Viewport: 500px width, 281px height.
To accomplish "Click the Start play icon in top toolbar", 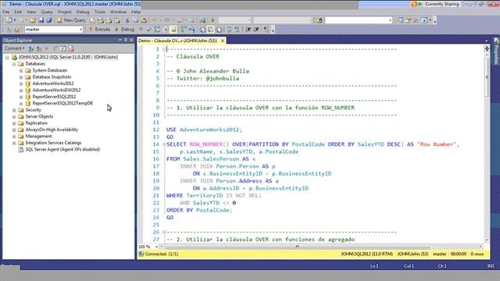I will pyautogui.click(x=212, y=20).
